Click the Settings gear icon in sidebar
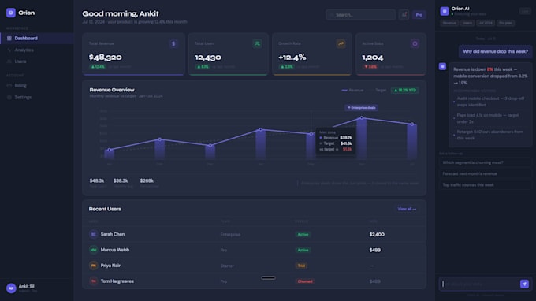Image resolution: width=536 pixels, height=301 pixels. 9,98
